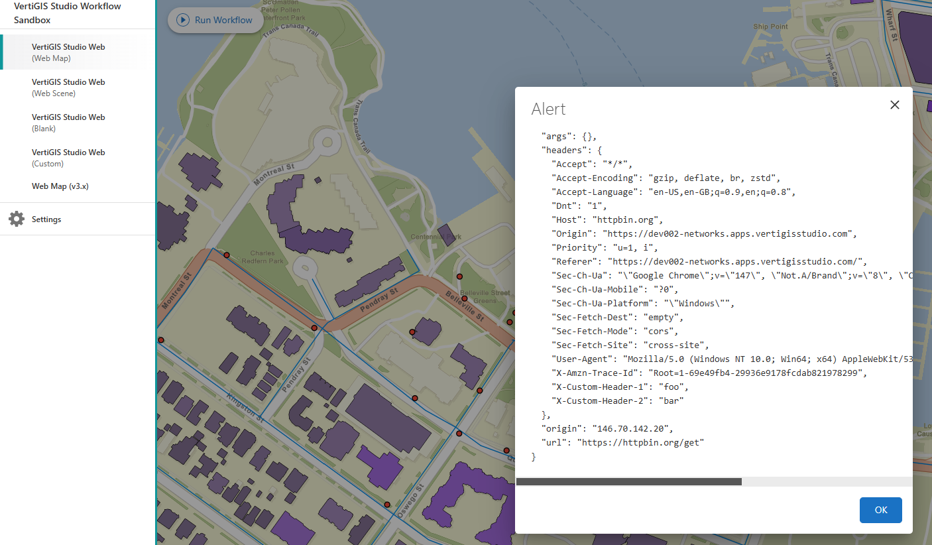The width and height of the screenshot is (932, 545).
Task: Open VertiGIS Studio Web (Custom) item
Action: click(x=78, y=158)
